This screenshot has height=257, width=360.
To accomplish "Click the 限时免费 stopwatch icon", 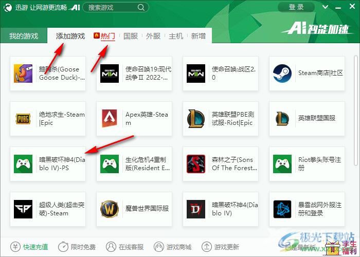I will (x=63, y=247).
